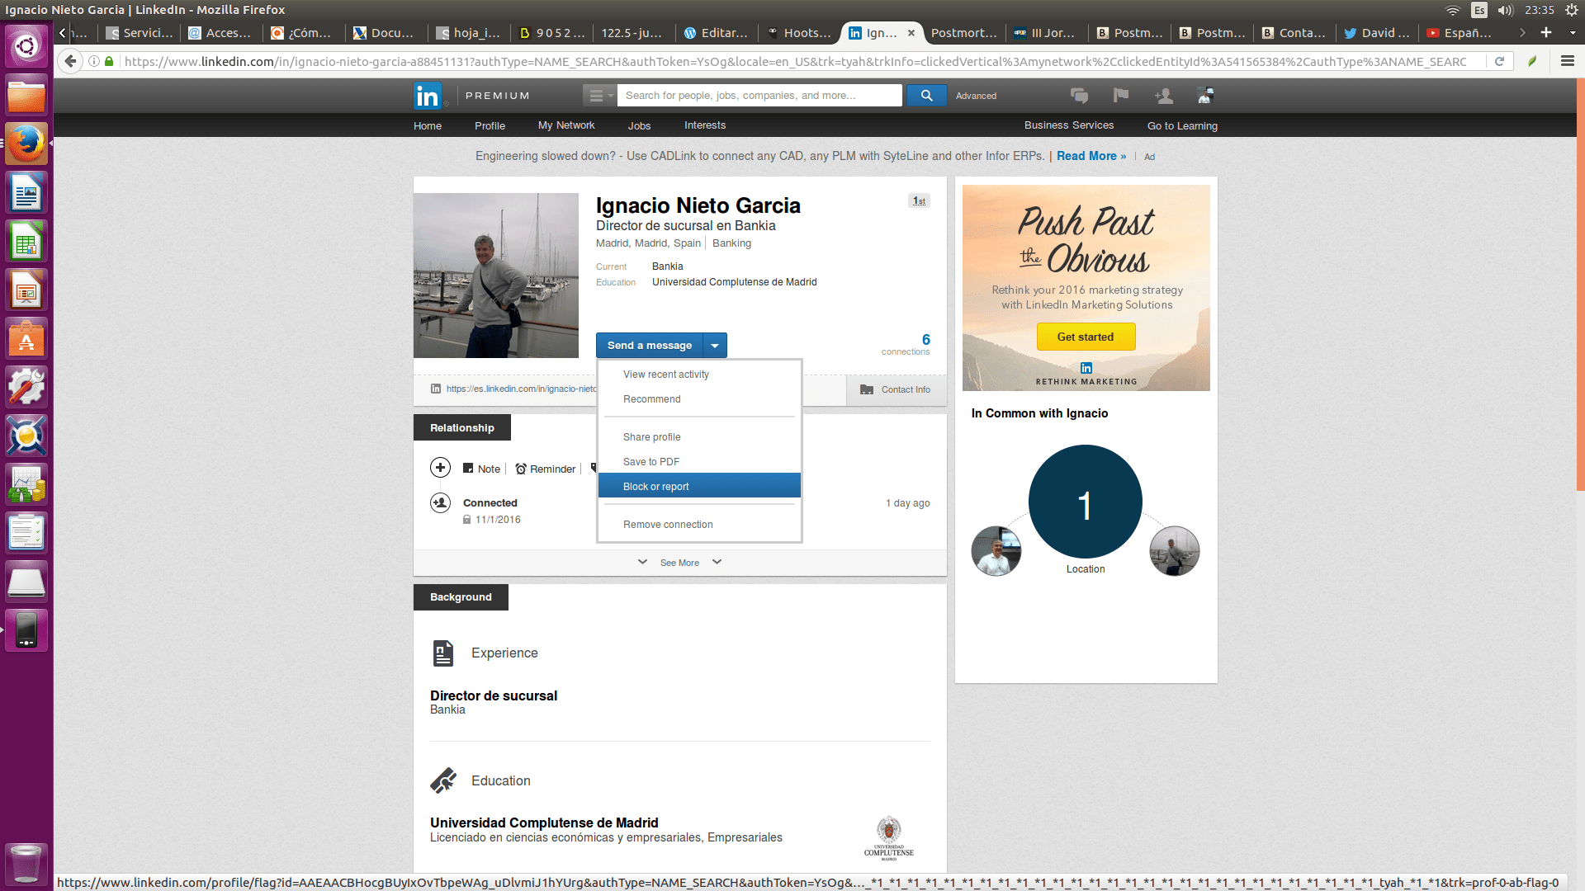Open Firefox in the Ubuntu launcher
1585x891 pixels.
point(26,144)
